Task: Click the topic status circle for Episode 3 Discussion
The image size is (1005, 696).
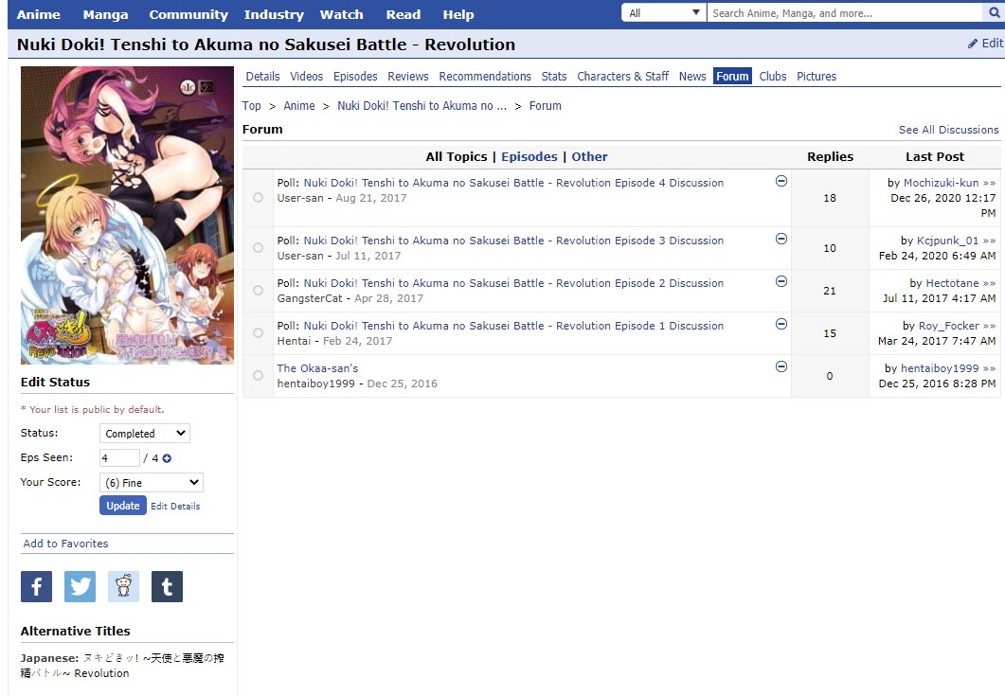Action: 258,248
